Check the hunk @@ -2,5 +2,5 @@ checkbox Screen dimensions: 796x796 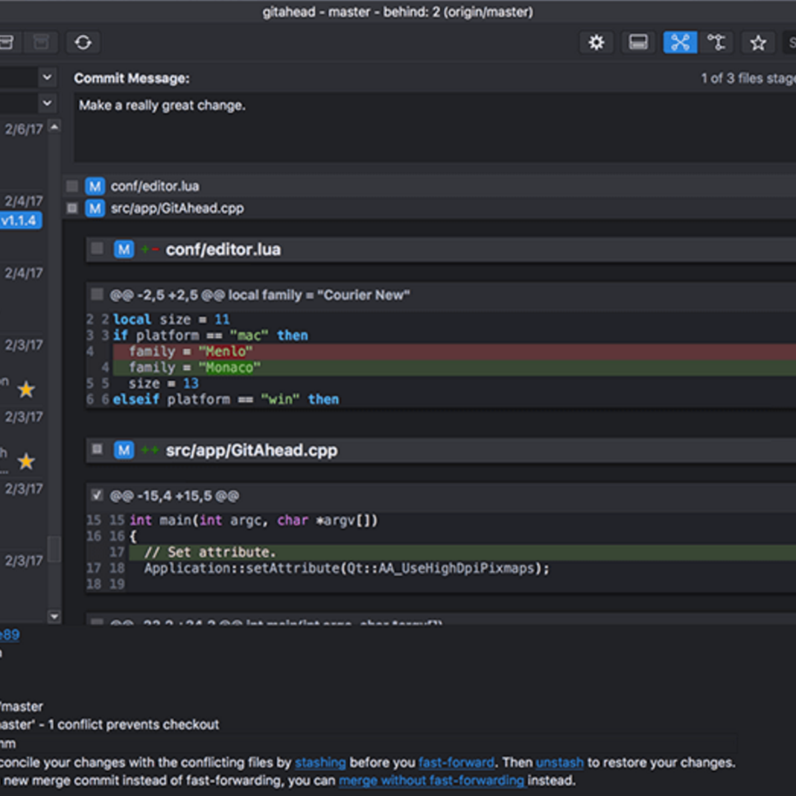coord(97,294)
